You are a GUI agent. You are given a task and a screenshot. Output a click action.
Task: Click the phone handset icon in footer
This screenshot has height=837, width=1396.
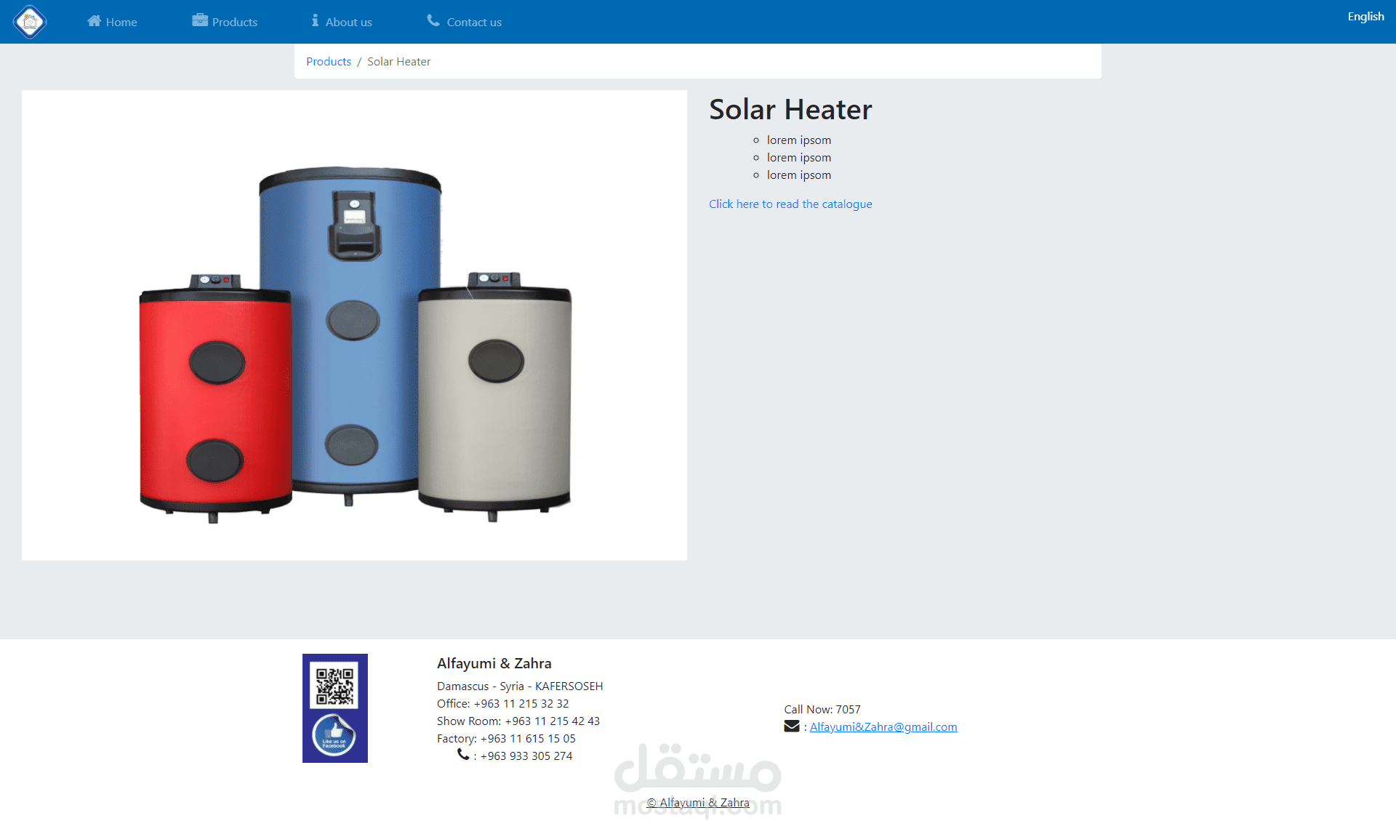pyautogui.click(x=463, y=755)
